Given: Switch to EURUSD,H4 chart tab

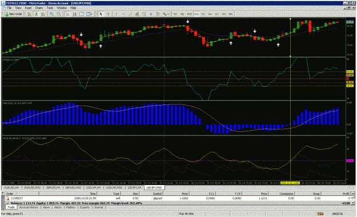Looking at the screenshot, I should coord(12,188).
